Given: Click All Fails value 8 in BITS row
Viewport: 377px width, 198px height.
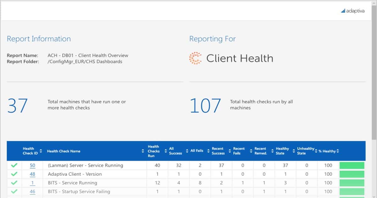Looking at the screenshot, I should click(200, 183).
